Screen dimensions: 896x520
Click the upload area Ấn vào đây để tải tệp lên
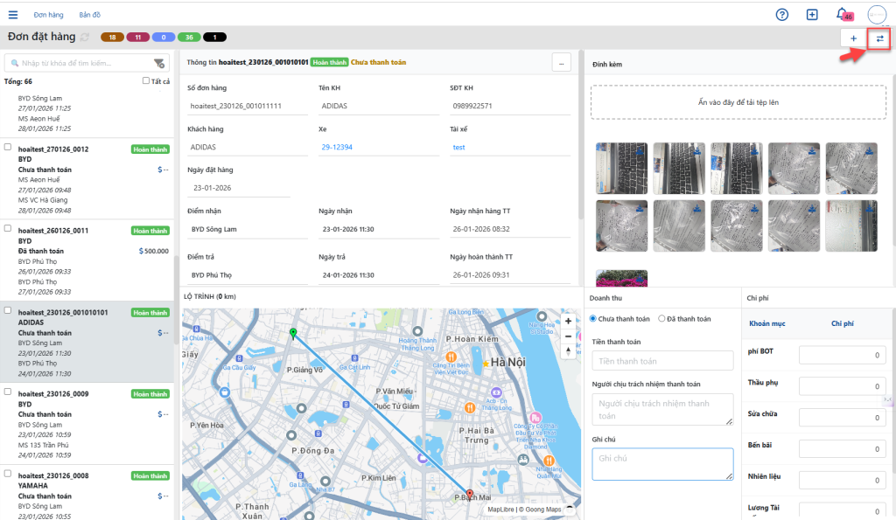point(738,102)
